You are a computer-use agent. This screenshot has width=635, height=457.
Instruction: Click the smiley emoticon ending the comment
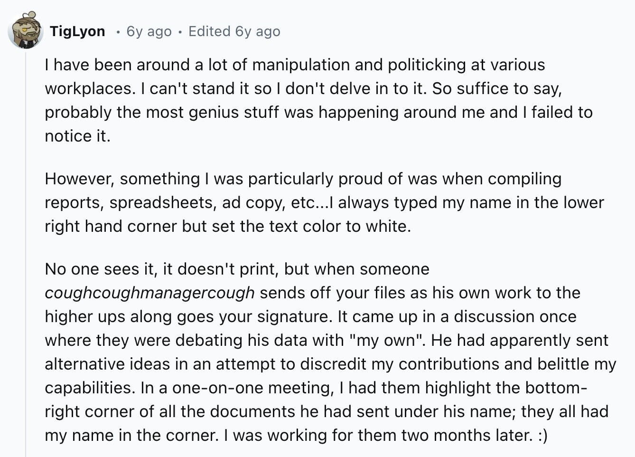542,435
